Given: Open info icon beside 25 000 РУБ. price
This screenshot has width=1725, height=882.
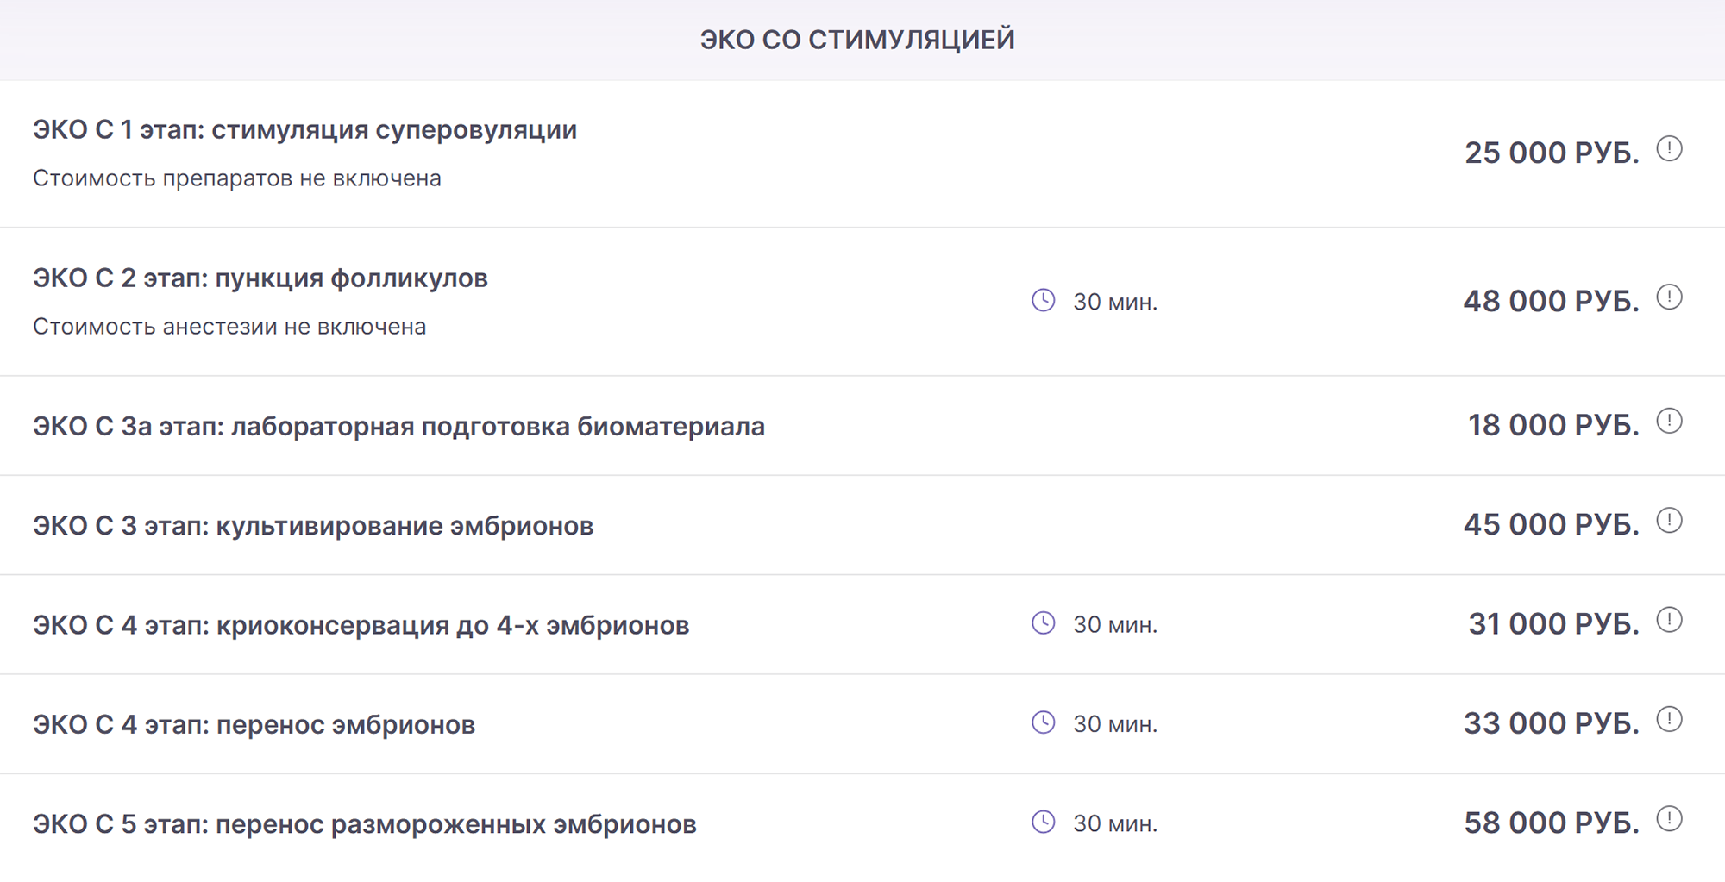Looking at the screenshot, I should click(x=1669, y=149).
